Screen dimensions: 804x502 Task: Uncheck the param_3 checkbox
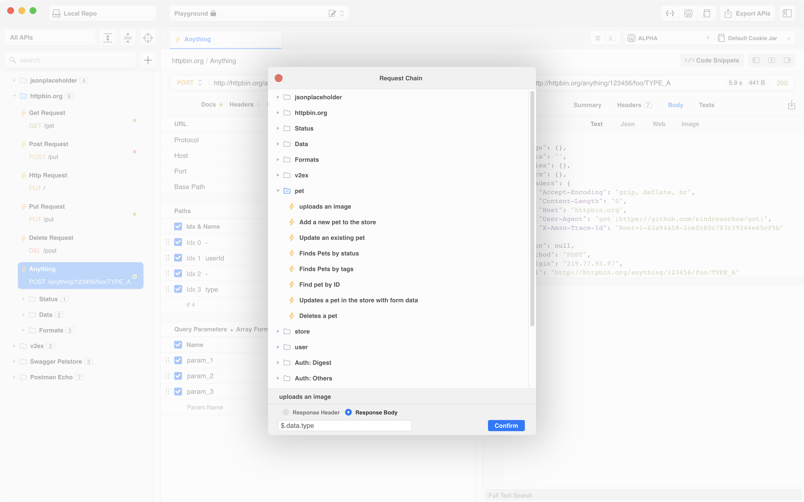[x=178, y=392]
